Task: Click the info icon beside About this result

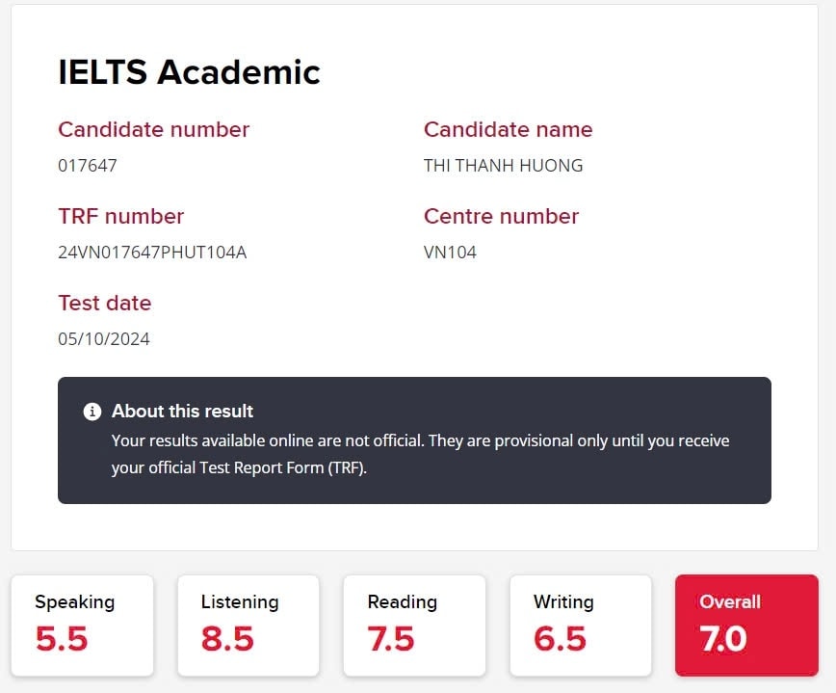Action: pos(92,412)
